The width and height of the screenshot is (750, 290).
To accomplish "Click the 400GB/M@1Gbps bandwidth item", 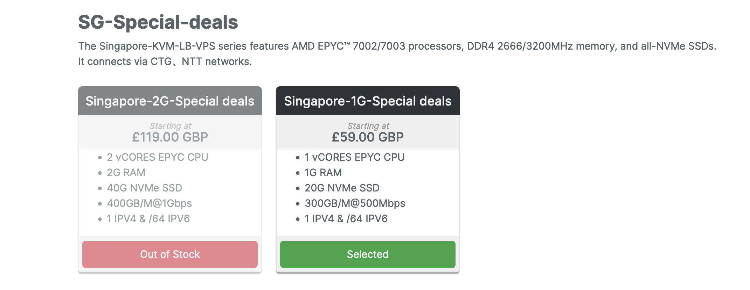I will pyautogui.click(x=149, y=203).
